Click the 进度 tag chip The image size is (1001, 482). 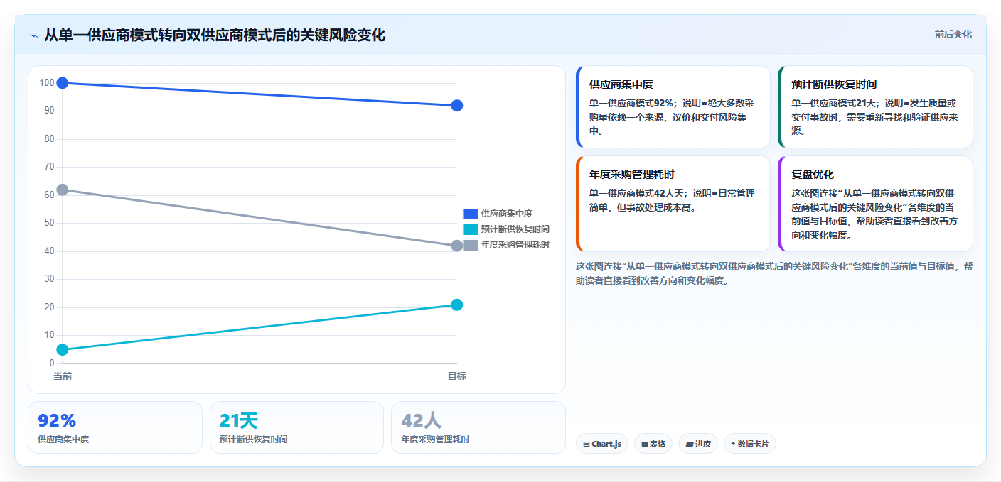(698, 444)
